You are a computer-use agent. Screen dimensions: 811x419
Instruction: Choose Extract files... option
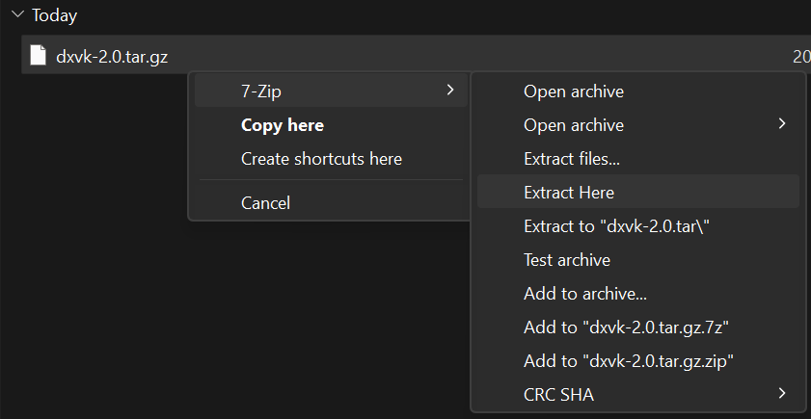571,159
